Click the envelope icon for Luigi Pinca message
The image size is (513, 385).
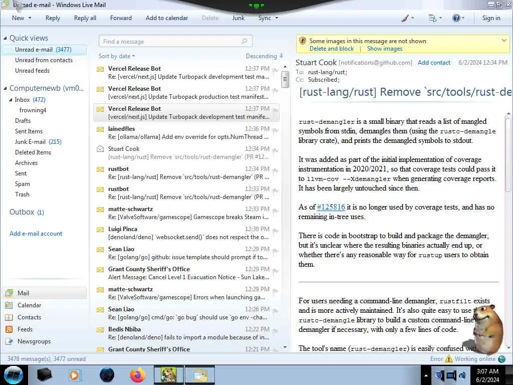[x=100, y=229]
